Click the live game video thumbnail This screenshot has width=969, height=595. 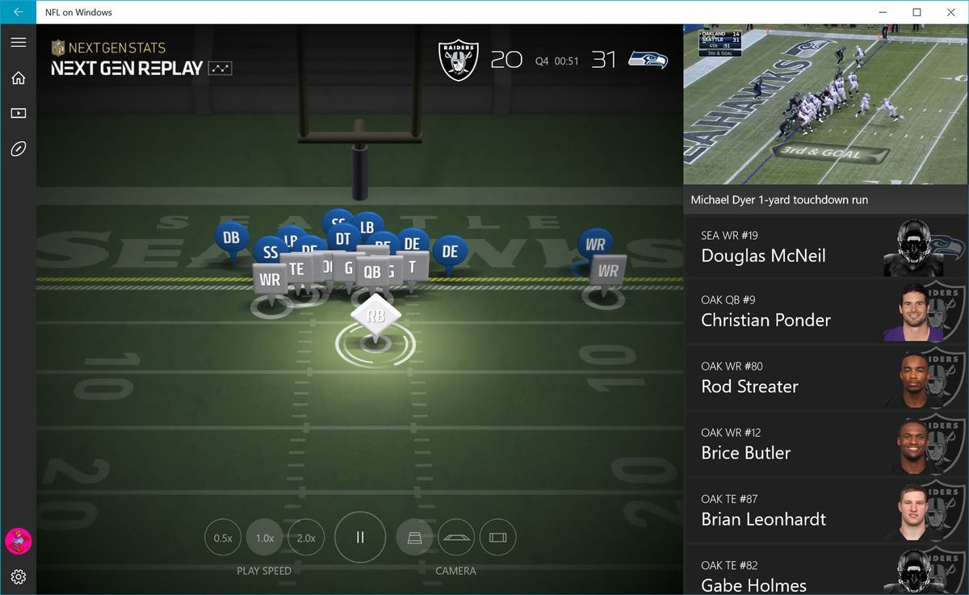(x=825, y=103)
